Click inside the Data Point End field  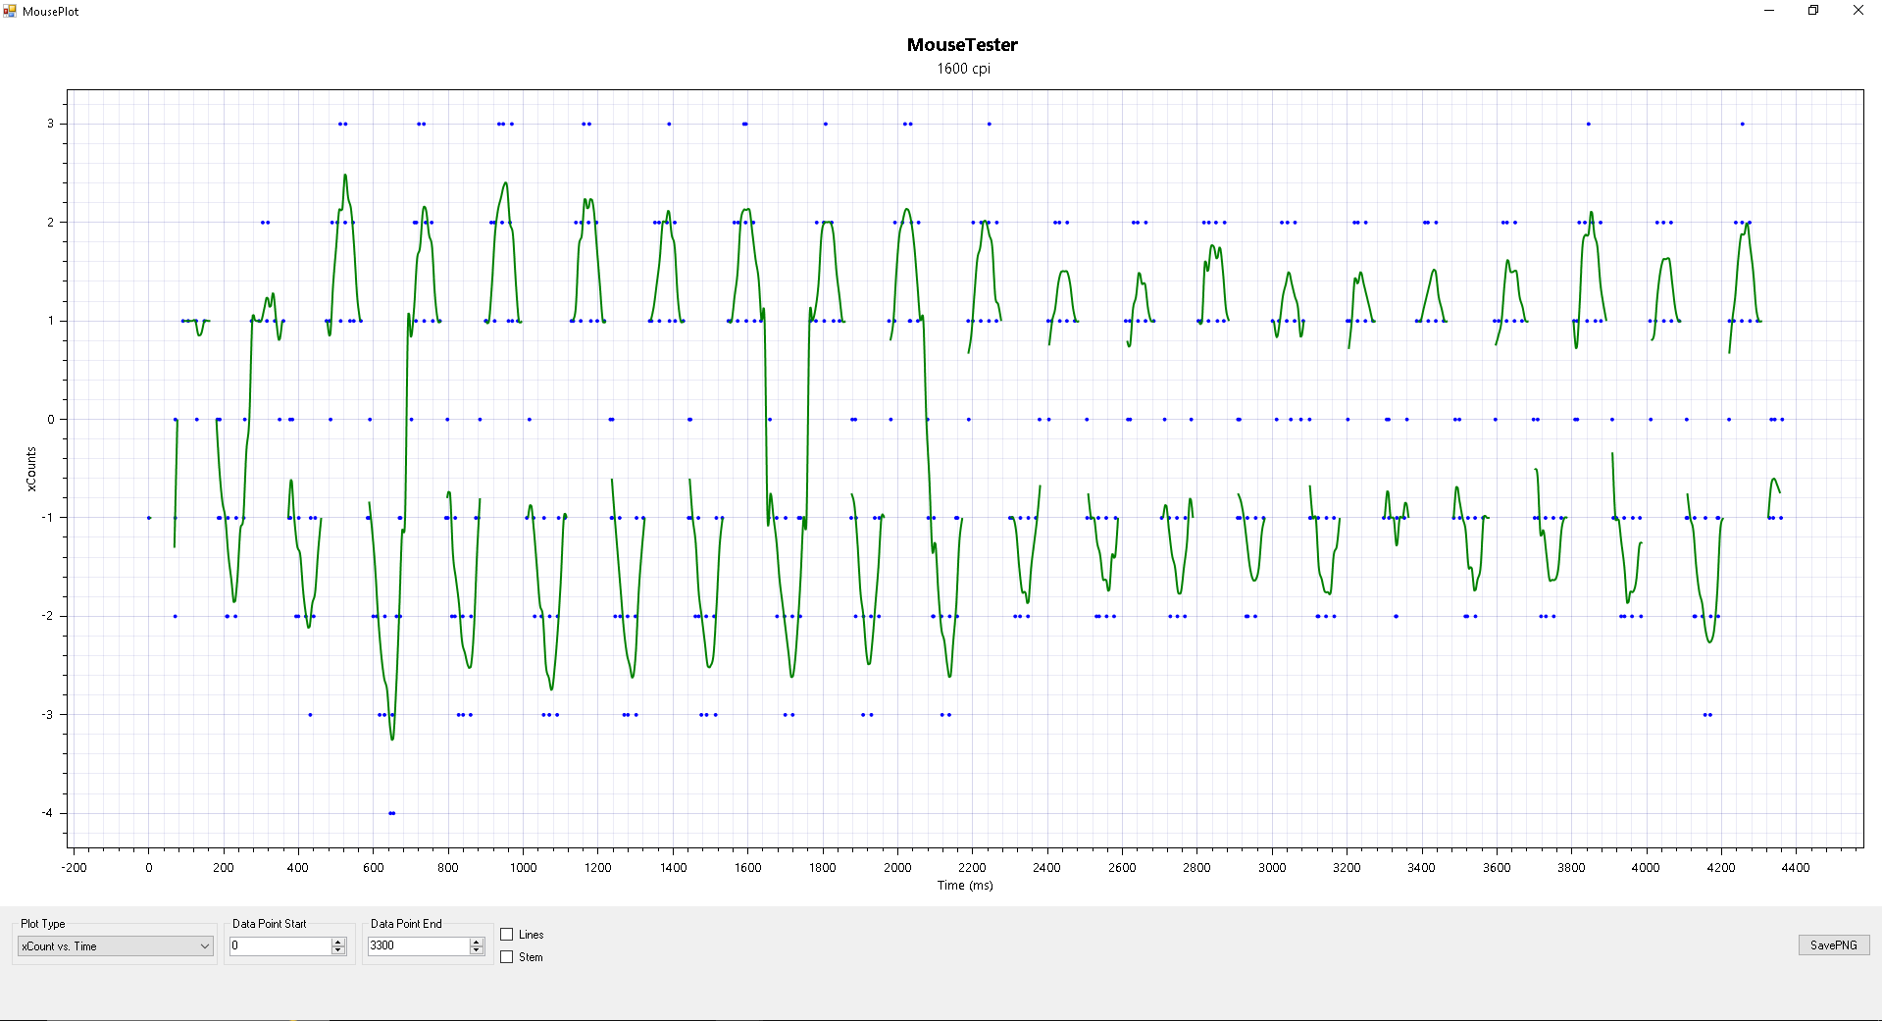(x=419, y=946)
